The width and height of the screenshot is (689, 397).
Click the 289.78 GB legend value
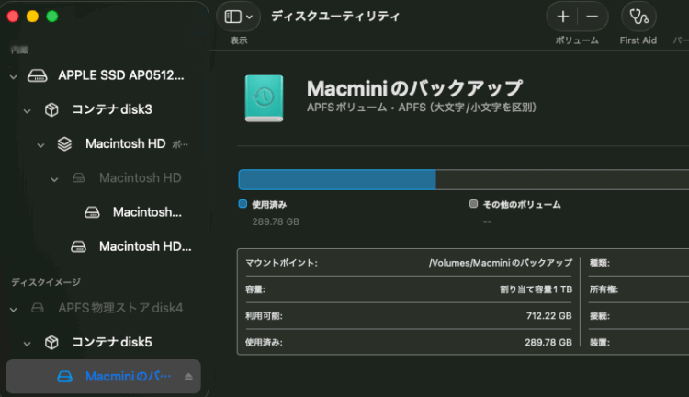276,221
